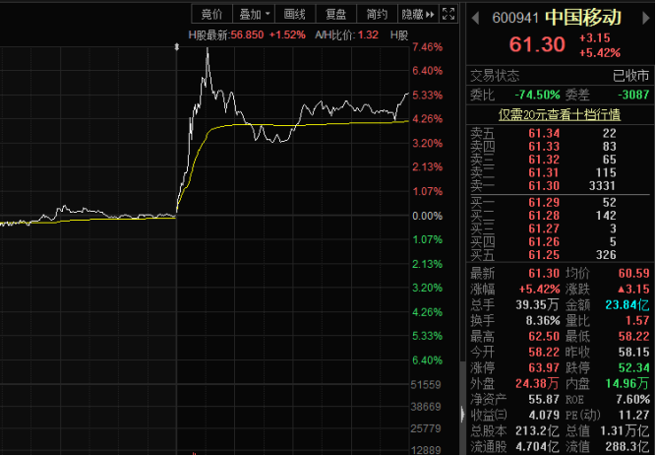Viewport: 656px width, 456px height.
Task: Click the stock name 中国移动
Action: point(583,17)
